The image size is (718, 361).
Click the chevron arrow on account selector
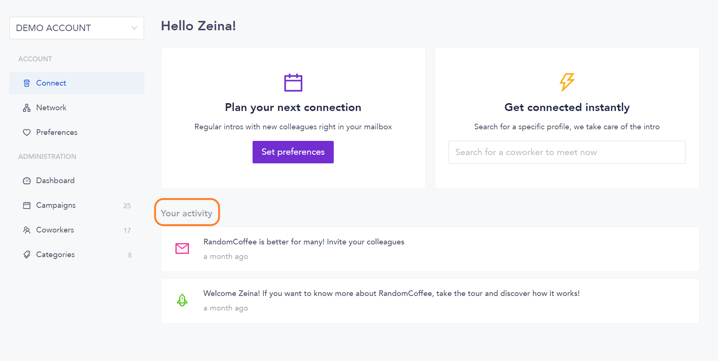coord(134,28)
